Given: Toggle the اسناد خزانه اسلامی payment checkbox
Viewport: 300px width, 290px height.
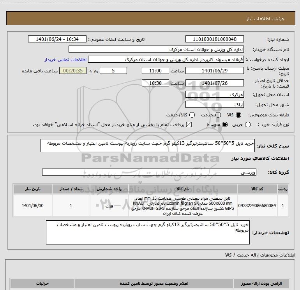Looking at the screenshot, I should (x=189, y=125).
